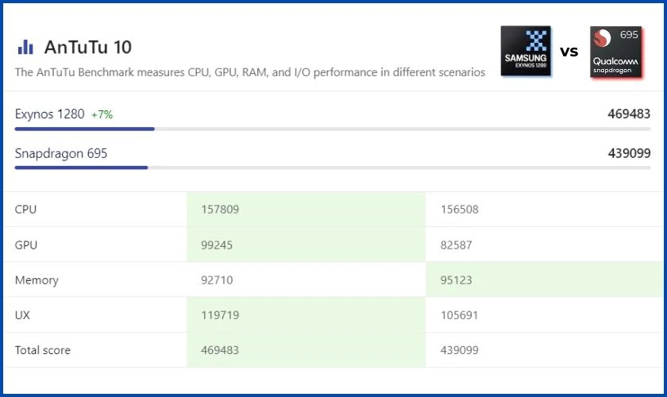667x397 pixels.
Task: Click the Snapdragon 695 score progress bar
Action: pos(333,168)
